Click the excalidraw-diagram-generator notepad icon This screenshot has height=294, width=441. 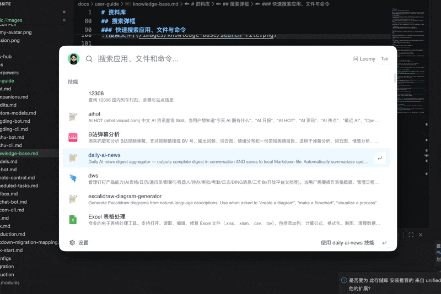[73, 199]
